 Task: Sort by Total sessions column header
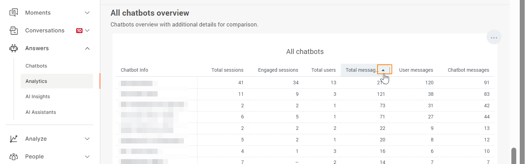pyautogui.click(x=227, y=70)
